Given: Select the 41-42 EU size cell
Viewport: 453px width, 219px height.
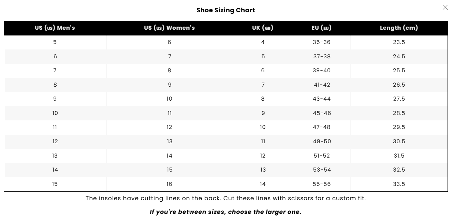Looking at the screenshot, I should 322,85.
